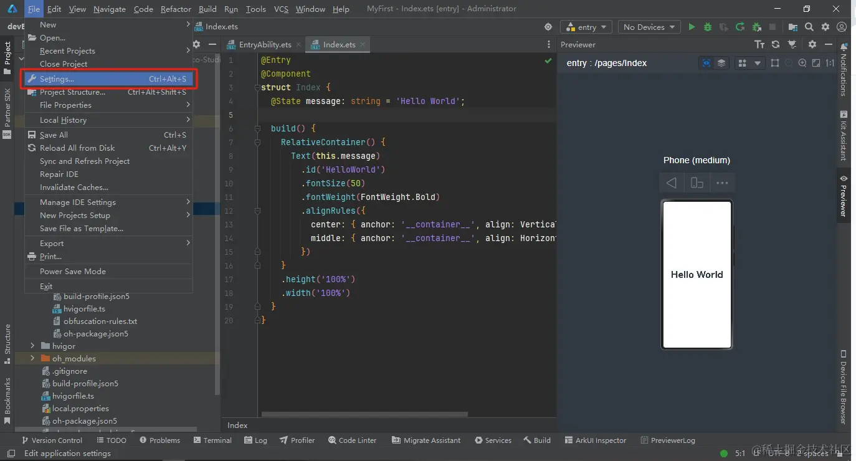Expand the Export submenu
The image size is (856, 461).
click(108, 244)
